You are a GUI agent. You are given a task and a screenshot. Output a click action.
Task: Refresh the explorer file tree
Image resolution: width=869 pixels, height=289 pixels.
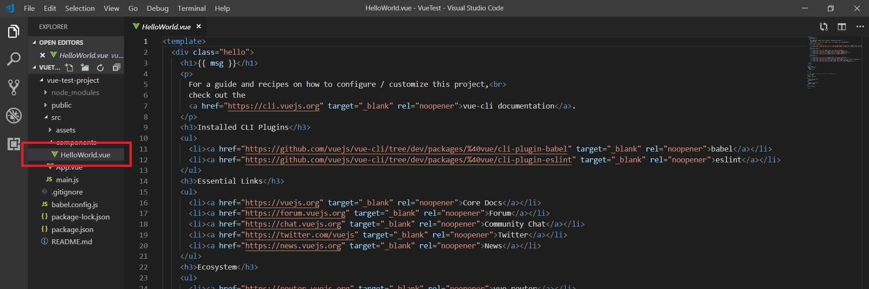100,67
